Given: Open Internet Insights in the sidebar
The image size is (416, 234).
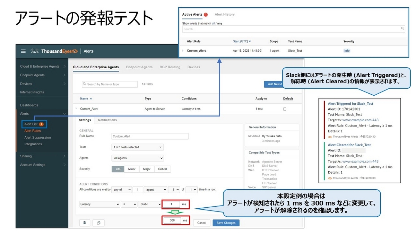Looking at the screenshot, I should [x=32, y=92].
